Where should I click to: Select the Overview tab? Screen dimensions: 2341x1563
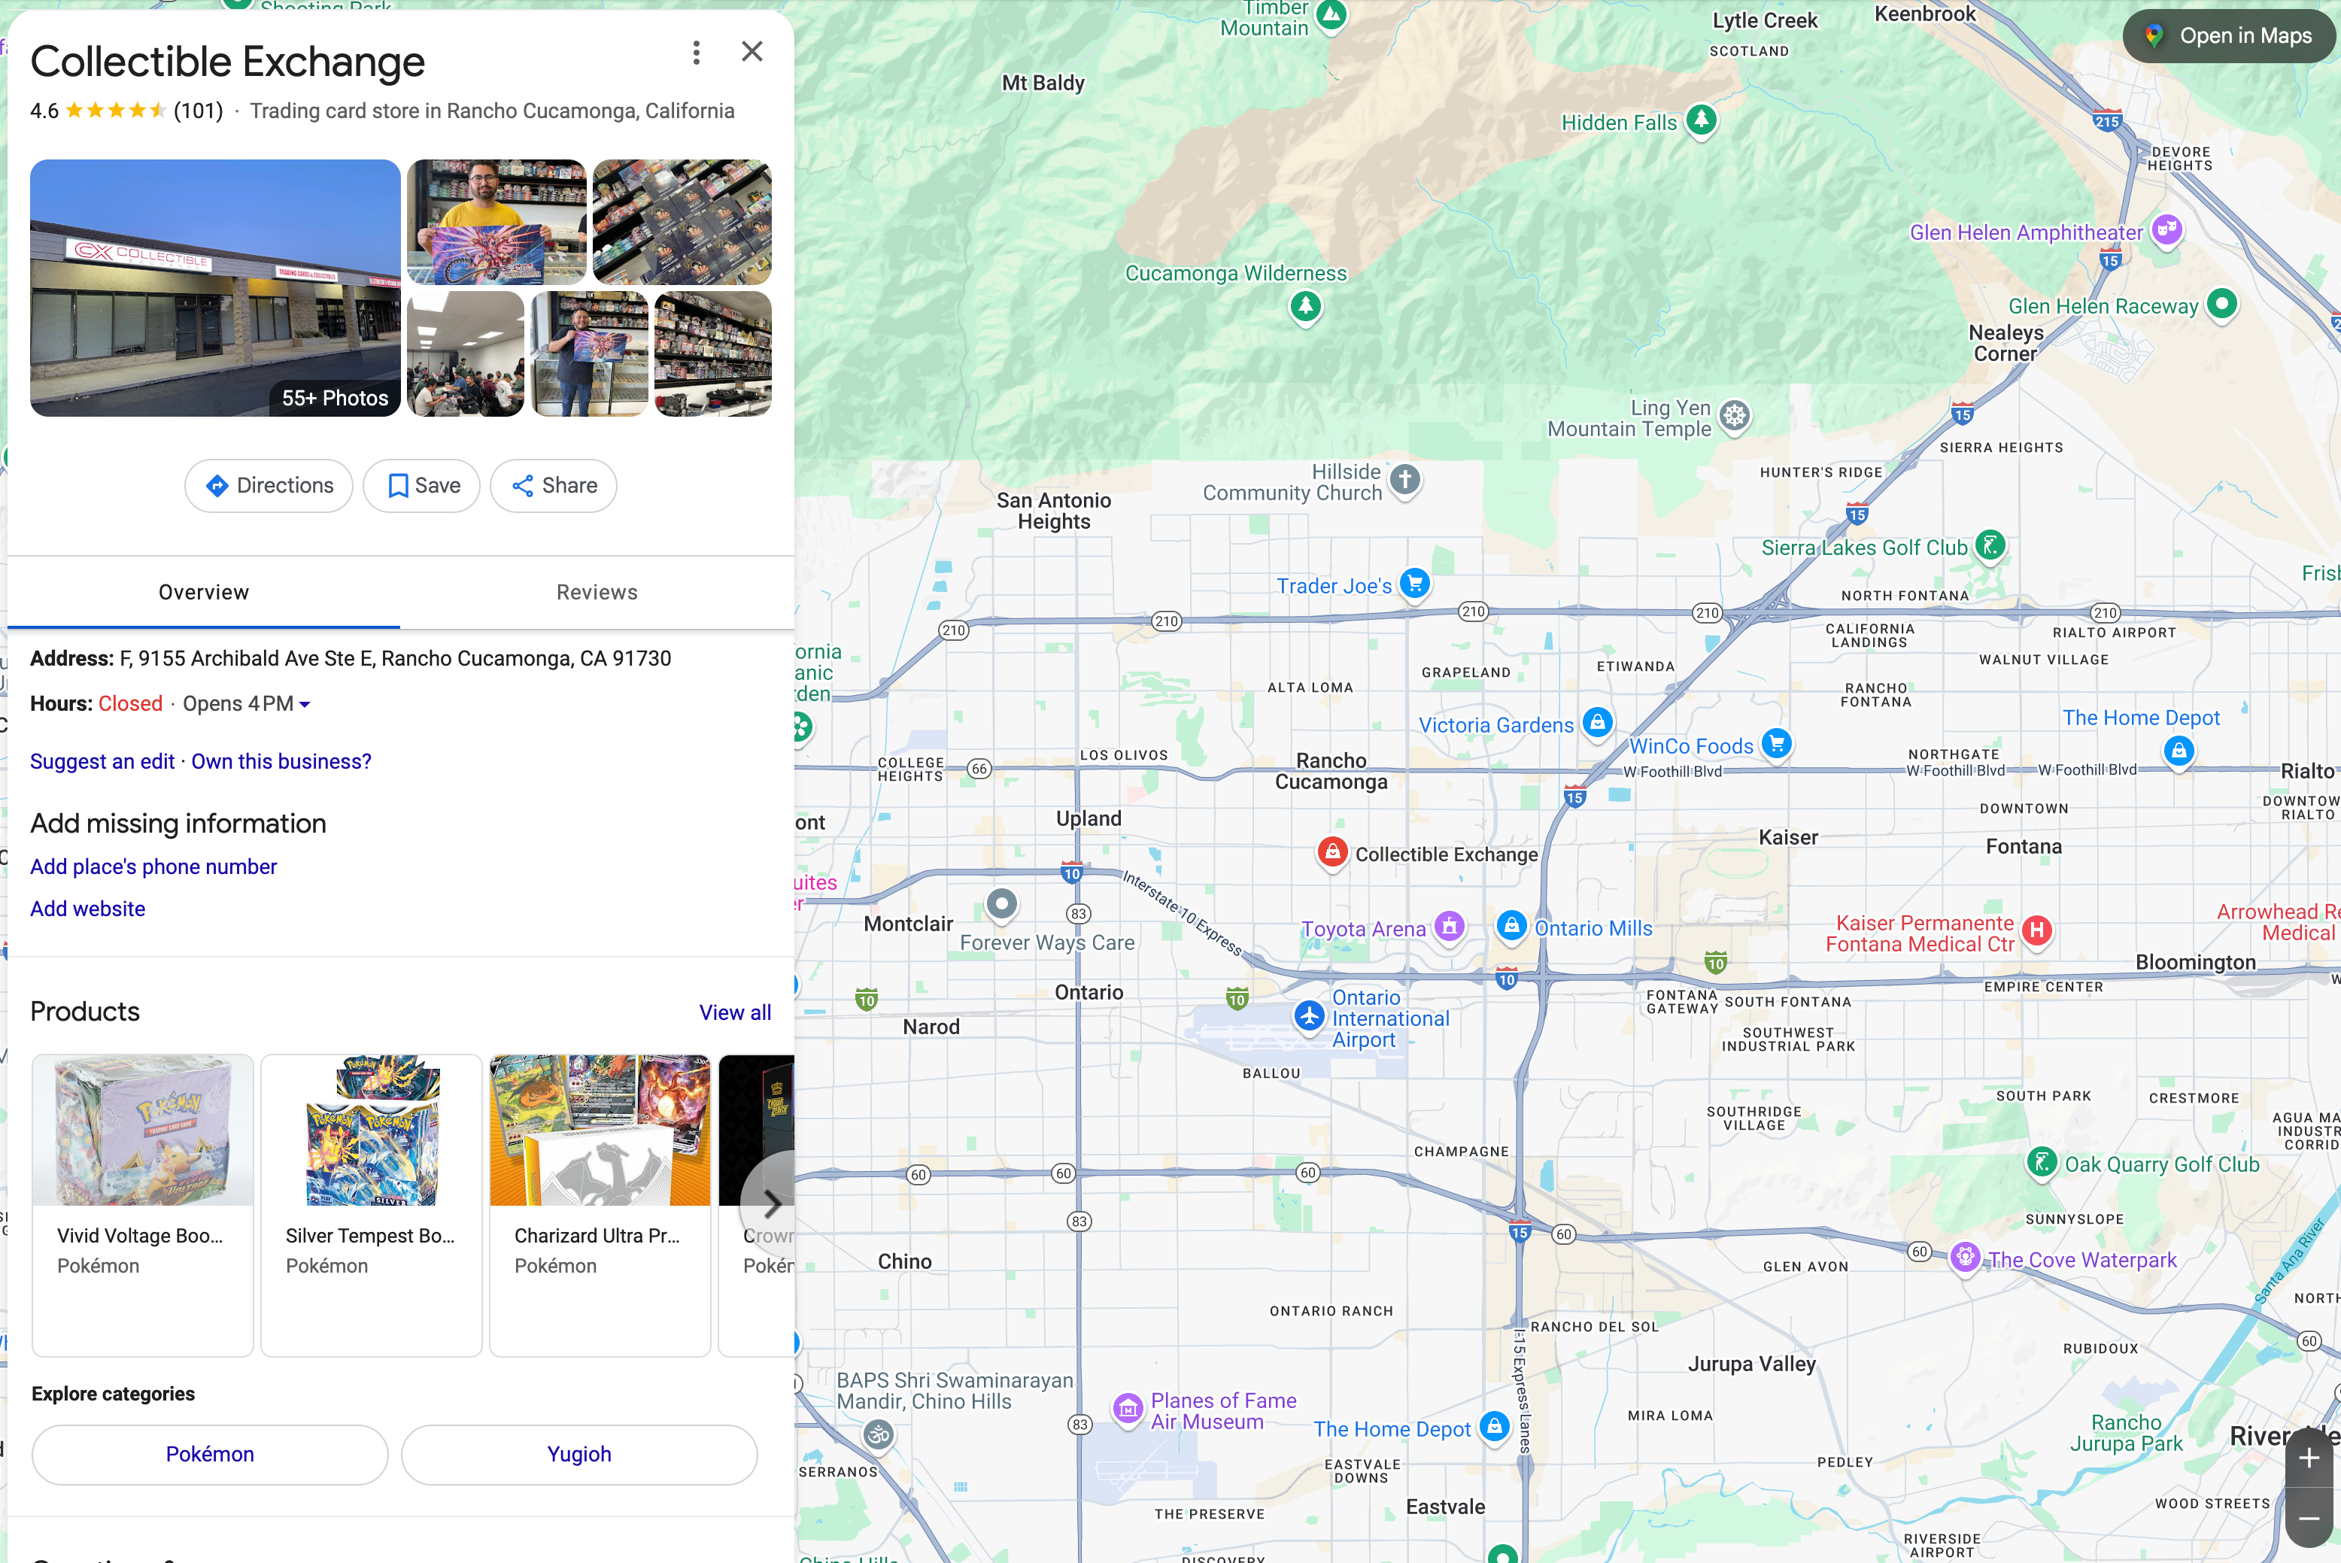[x=203, y=592]
